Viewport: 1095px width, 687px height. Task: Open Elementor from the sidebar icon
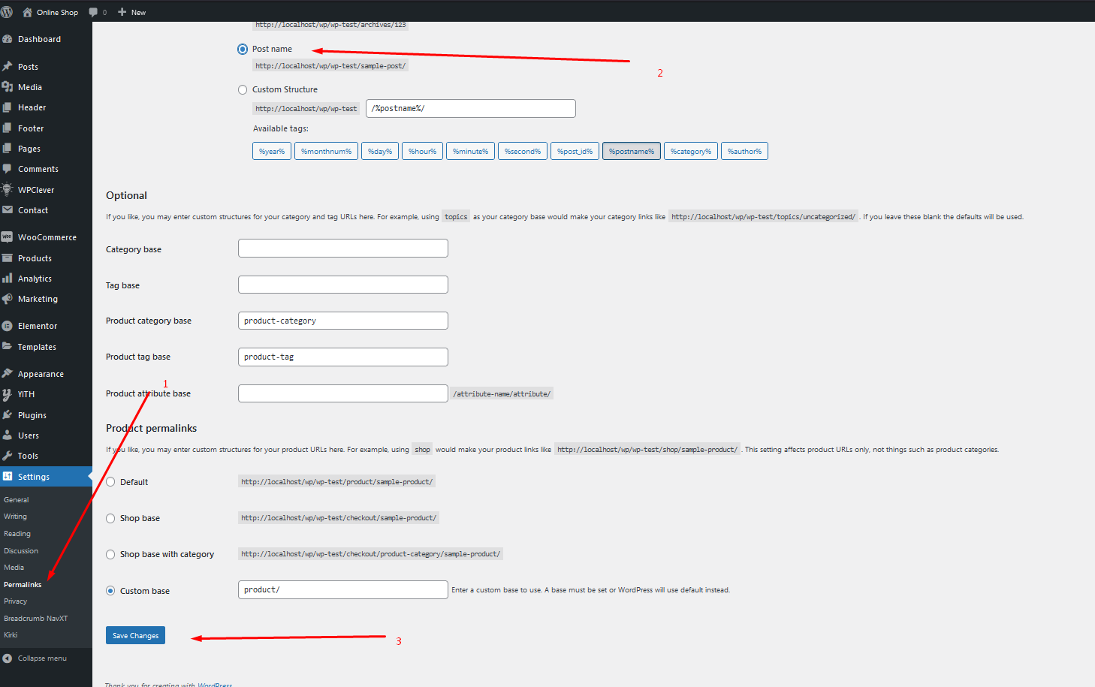pyautogui.click(x=8, y=326)
